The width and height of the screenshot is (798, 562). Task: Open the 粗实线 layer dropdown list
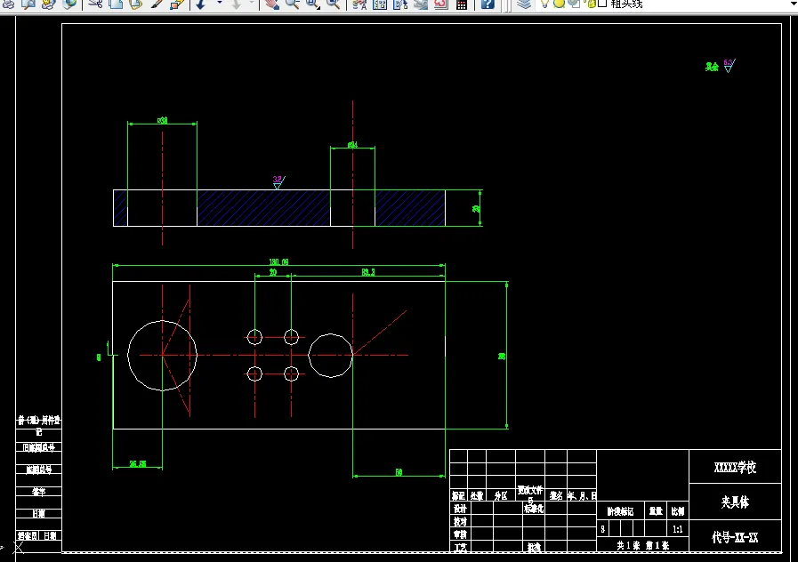pos(665,4)
